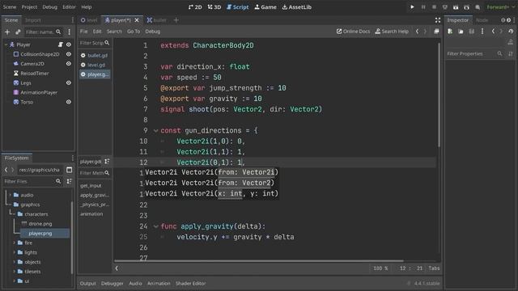This screenshot has width=518, height=291.
Task: Open the Game workspace
Action: coord(265,7)
